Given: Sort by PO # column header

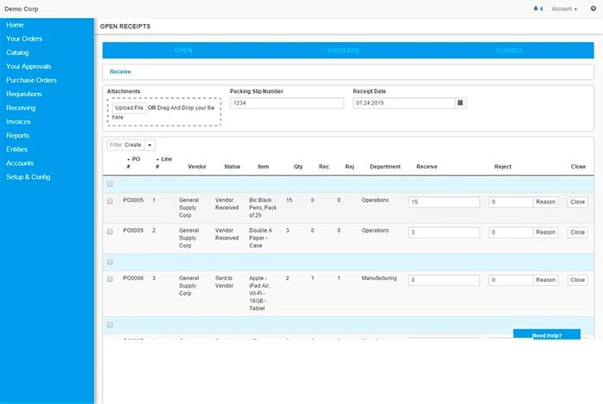Looking at the screenshot, I should point(133,162).
